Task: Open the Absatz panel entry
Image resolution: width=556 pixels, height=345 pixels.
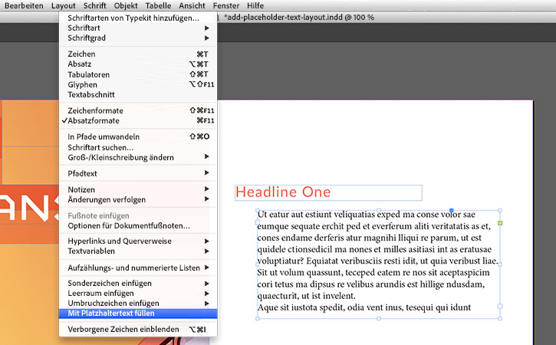Action: tap(138, 64)
